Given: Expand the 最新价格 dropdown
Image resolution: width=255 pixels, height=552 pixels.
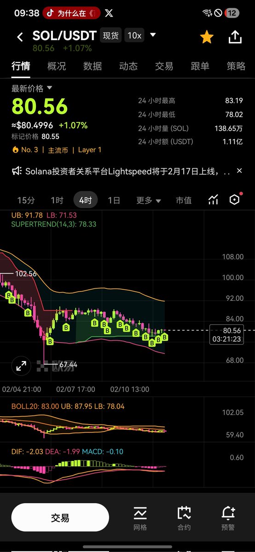Looking at the screenshot, I should pos(32,88).
